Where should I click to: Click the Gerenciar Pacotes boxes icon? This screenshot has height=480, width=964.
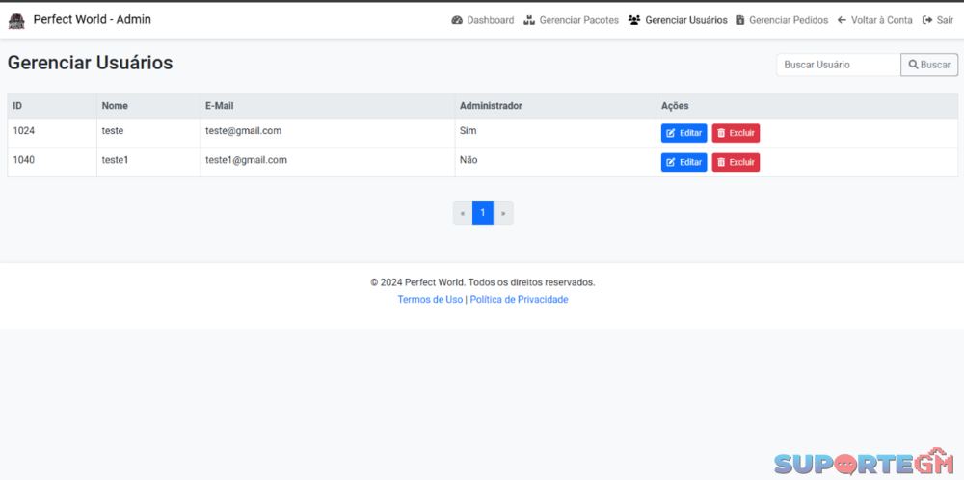529,20
